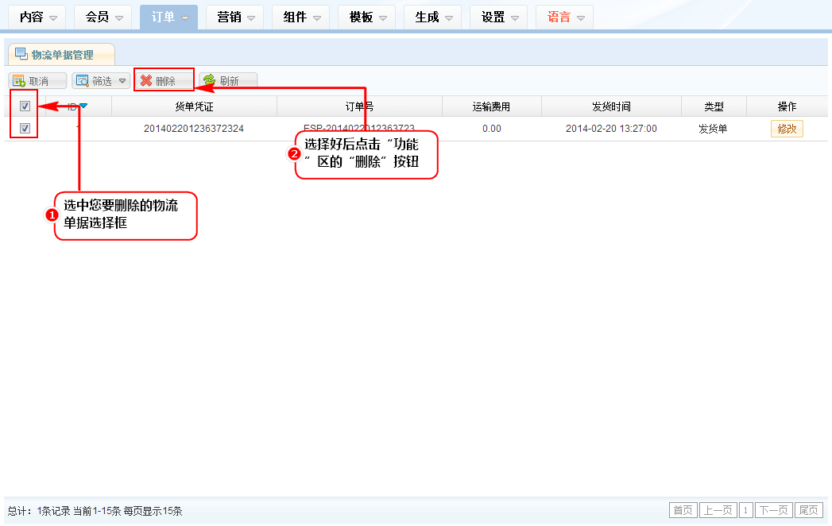
Task: Expand the 筛选 filter dropdown arrow
Action: point(122,81)
